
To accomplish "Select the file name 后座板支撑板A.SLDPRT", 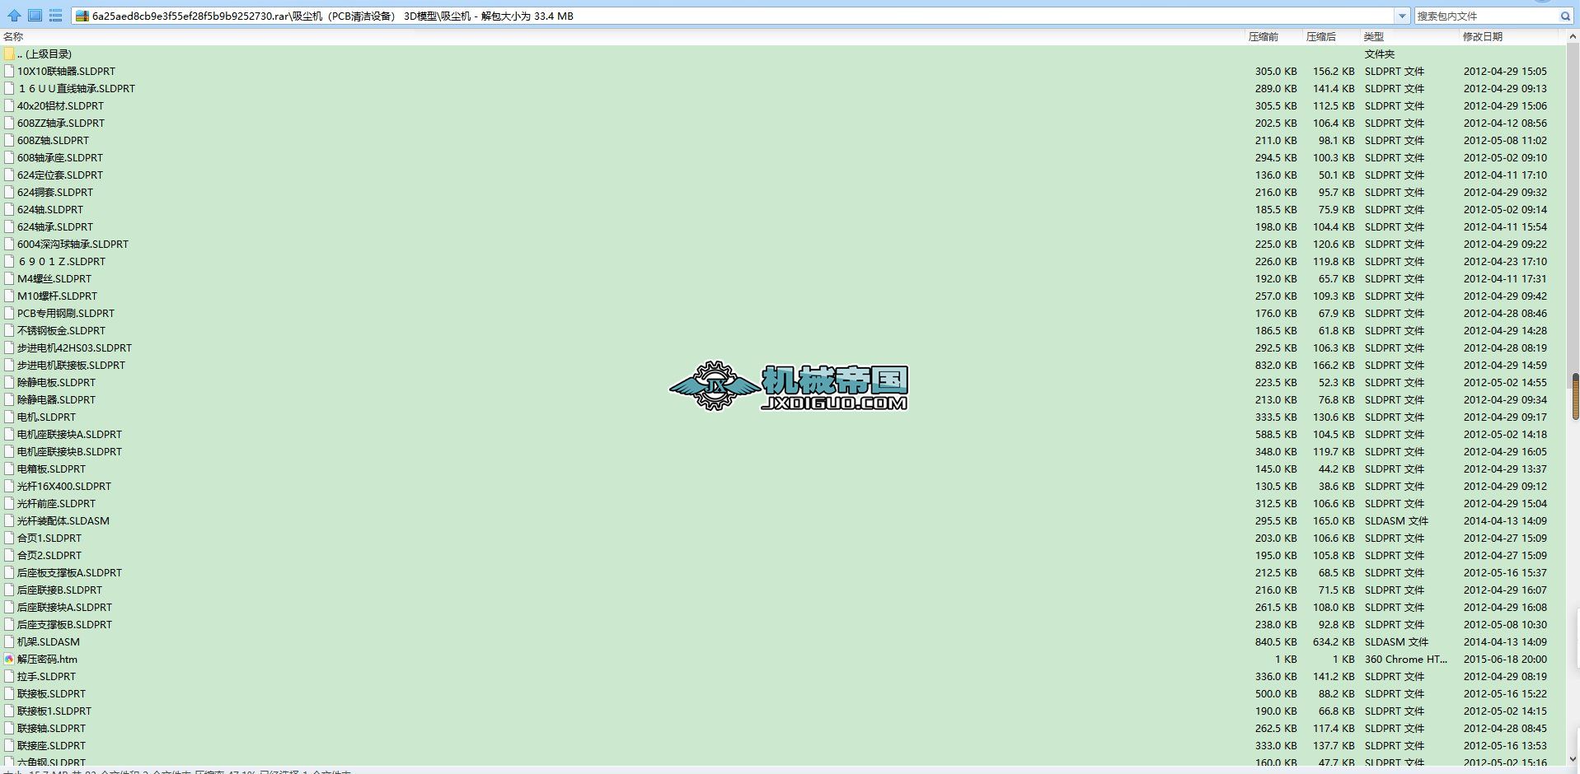I will point(69,572).
